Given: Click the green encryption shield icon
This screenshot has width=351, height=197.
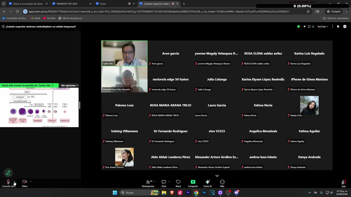Looking at the screenshot, I should pyautogui.click(x=299, y=27).
